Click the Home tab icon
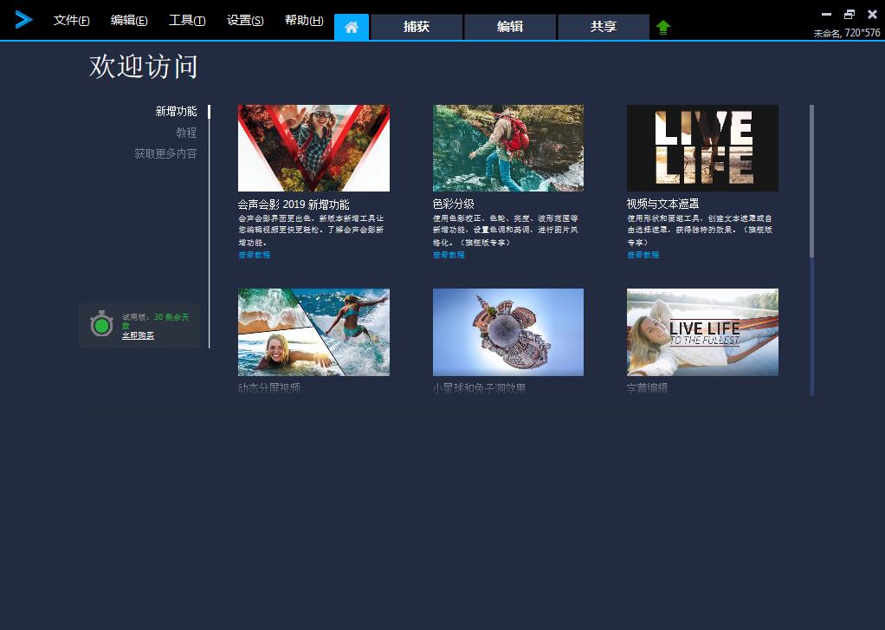Screen dimensions: 885x630 351,27
